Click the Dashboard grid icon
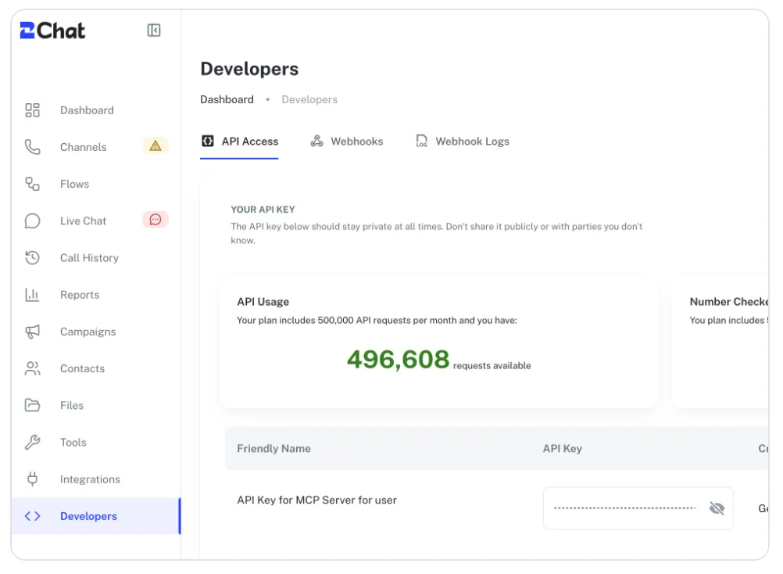The image size is (783, 574). pos(33,110)
